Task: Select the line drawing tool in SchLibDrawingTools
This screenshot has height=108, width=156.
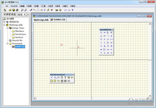Action: [52, 77]
